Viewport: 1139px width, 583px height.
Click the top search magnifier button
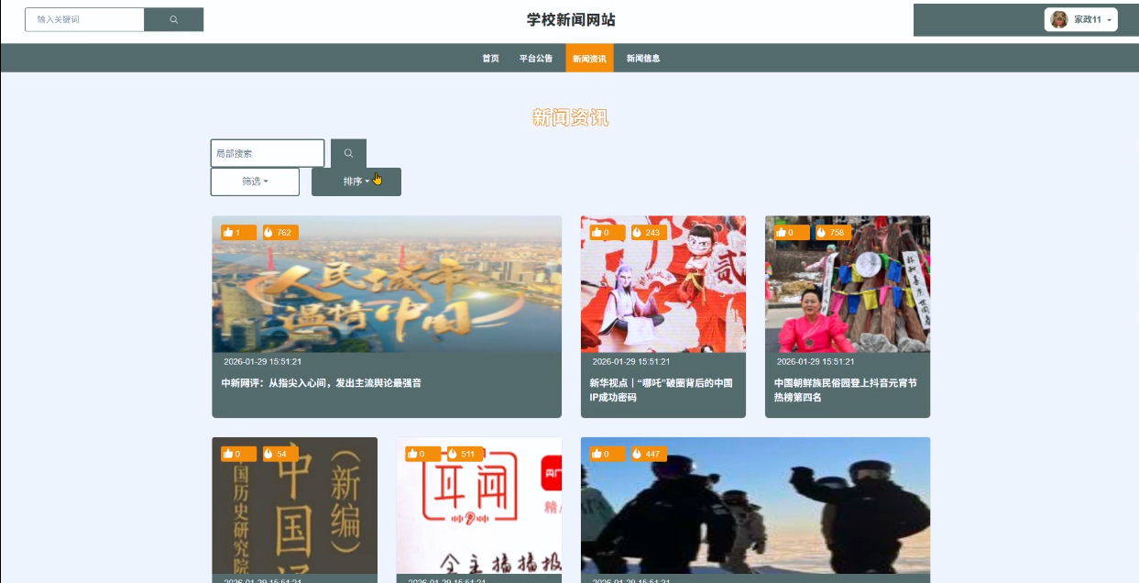pos(174,19)
